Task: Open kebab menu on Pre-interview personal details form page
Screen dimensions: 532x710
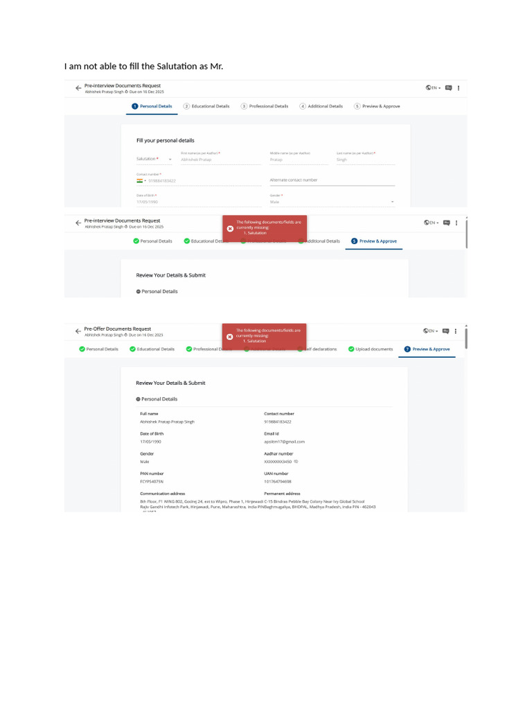Action: (459, 88)
